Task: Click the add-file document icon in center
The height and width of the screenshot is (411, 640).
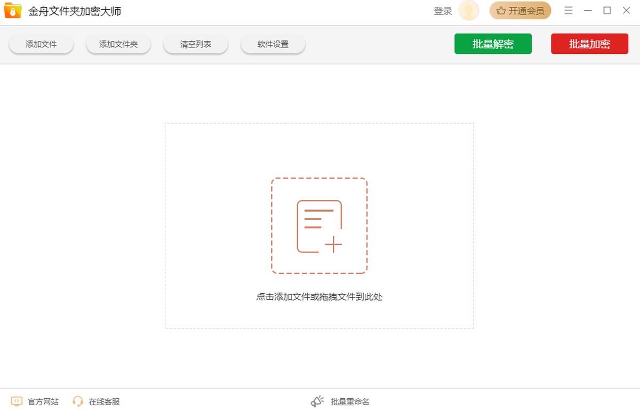Action: (x=319, y=226)
